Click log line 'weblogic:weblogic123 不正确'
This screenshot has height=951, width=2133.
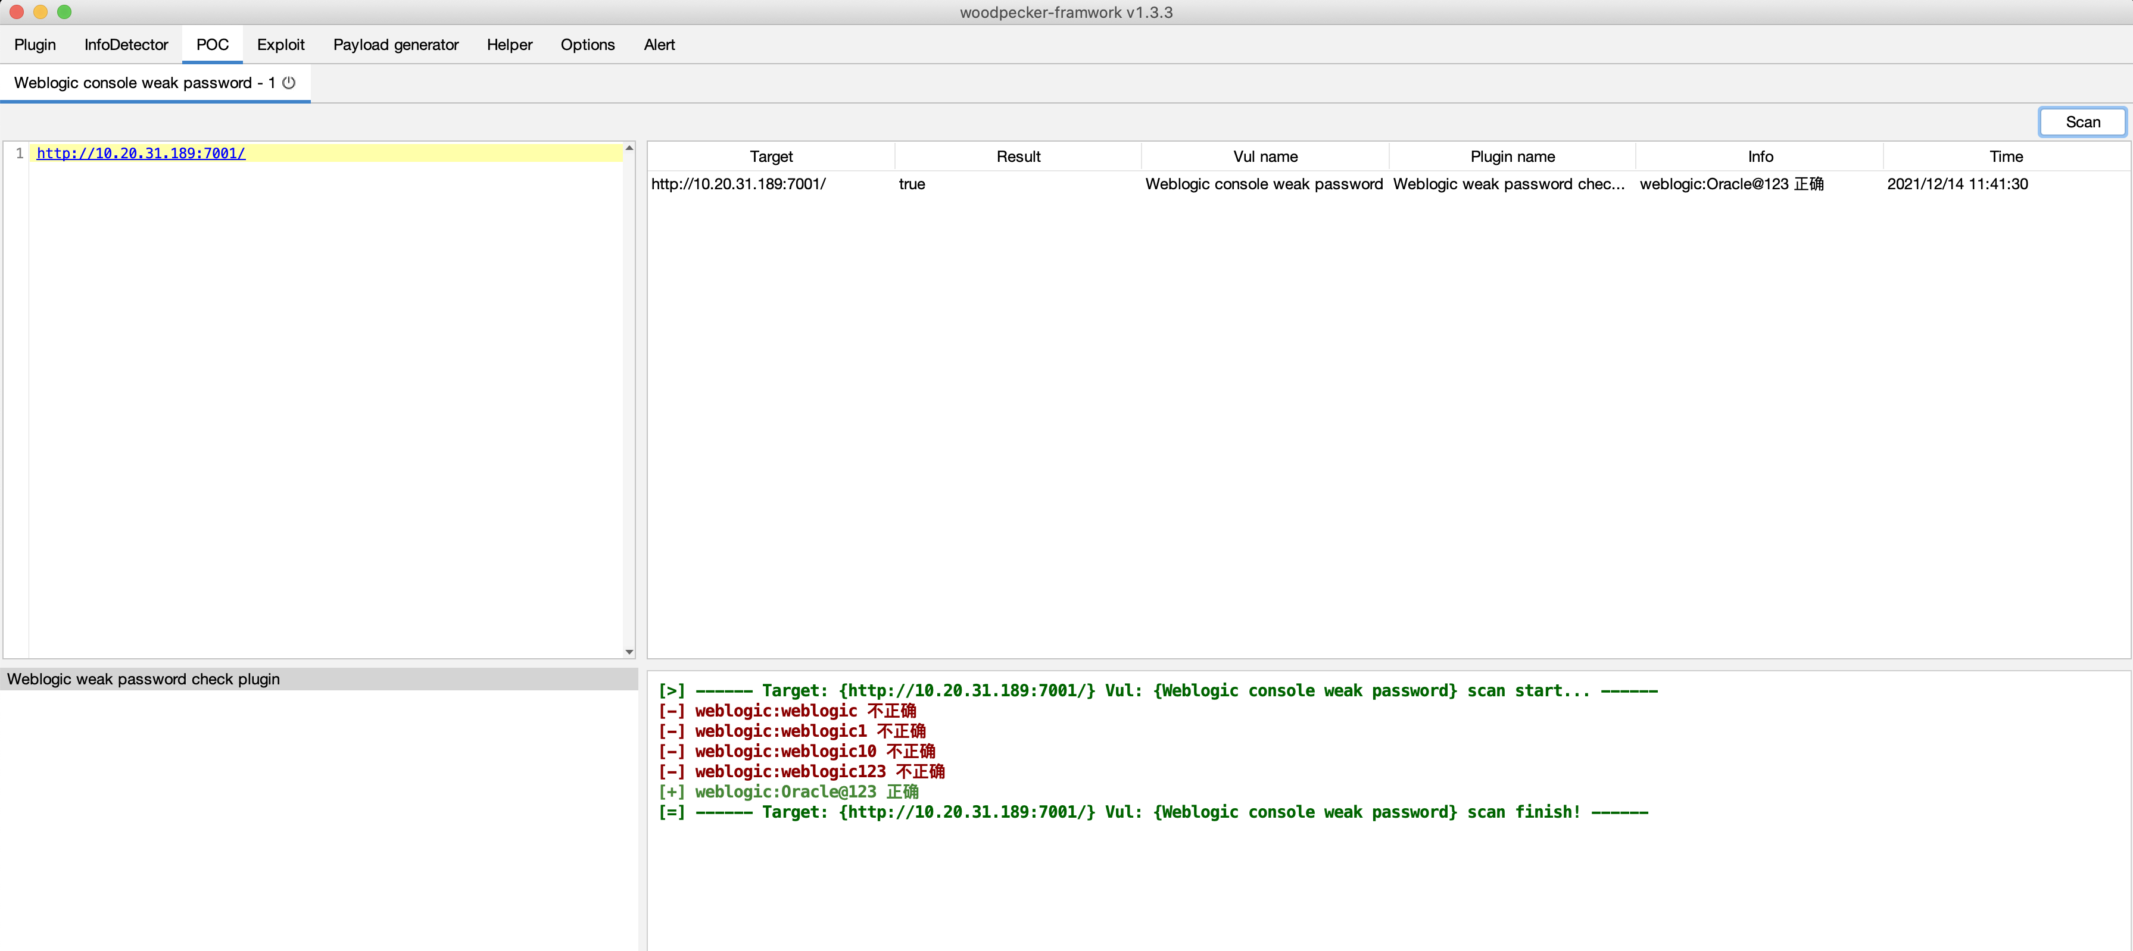tap(802, 771)
